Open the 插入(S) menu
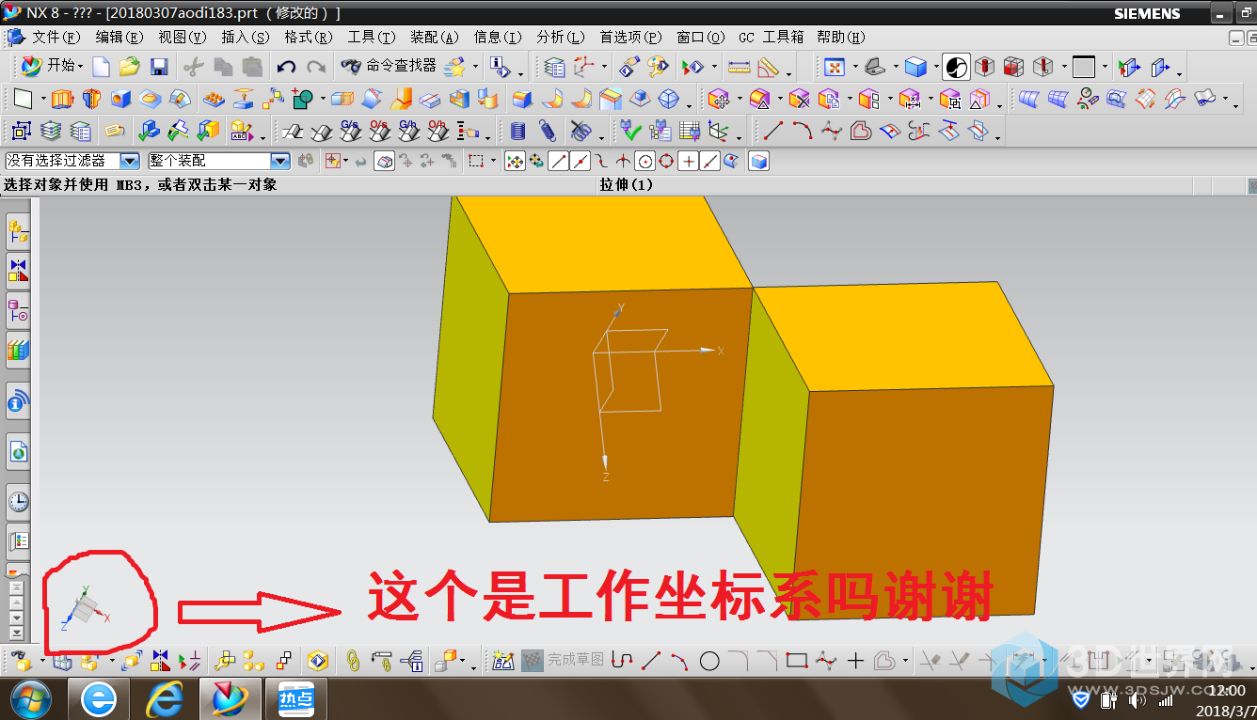Screen dimensions: 1257x720 pyautogui.click(x=246, y=38)
